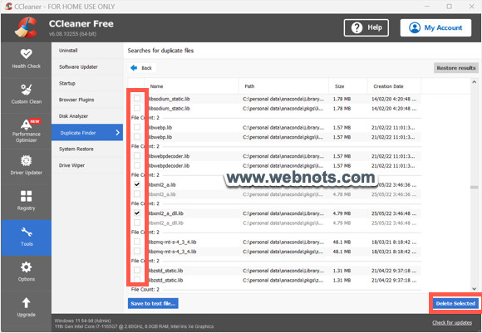Image resolution: width=482 pixels, height=333 pixels.
Task: Open the Uninstall tool
Action: point(87,51)
